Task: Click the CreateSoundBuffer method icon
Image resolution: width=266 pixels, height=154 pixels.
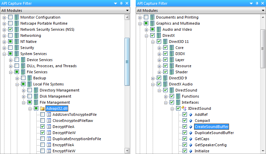Action: (x=191, y=127)
